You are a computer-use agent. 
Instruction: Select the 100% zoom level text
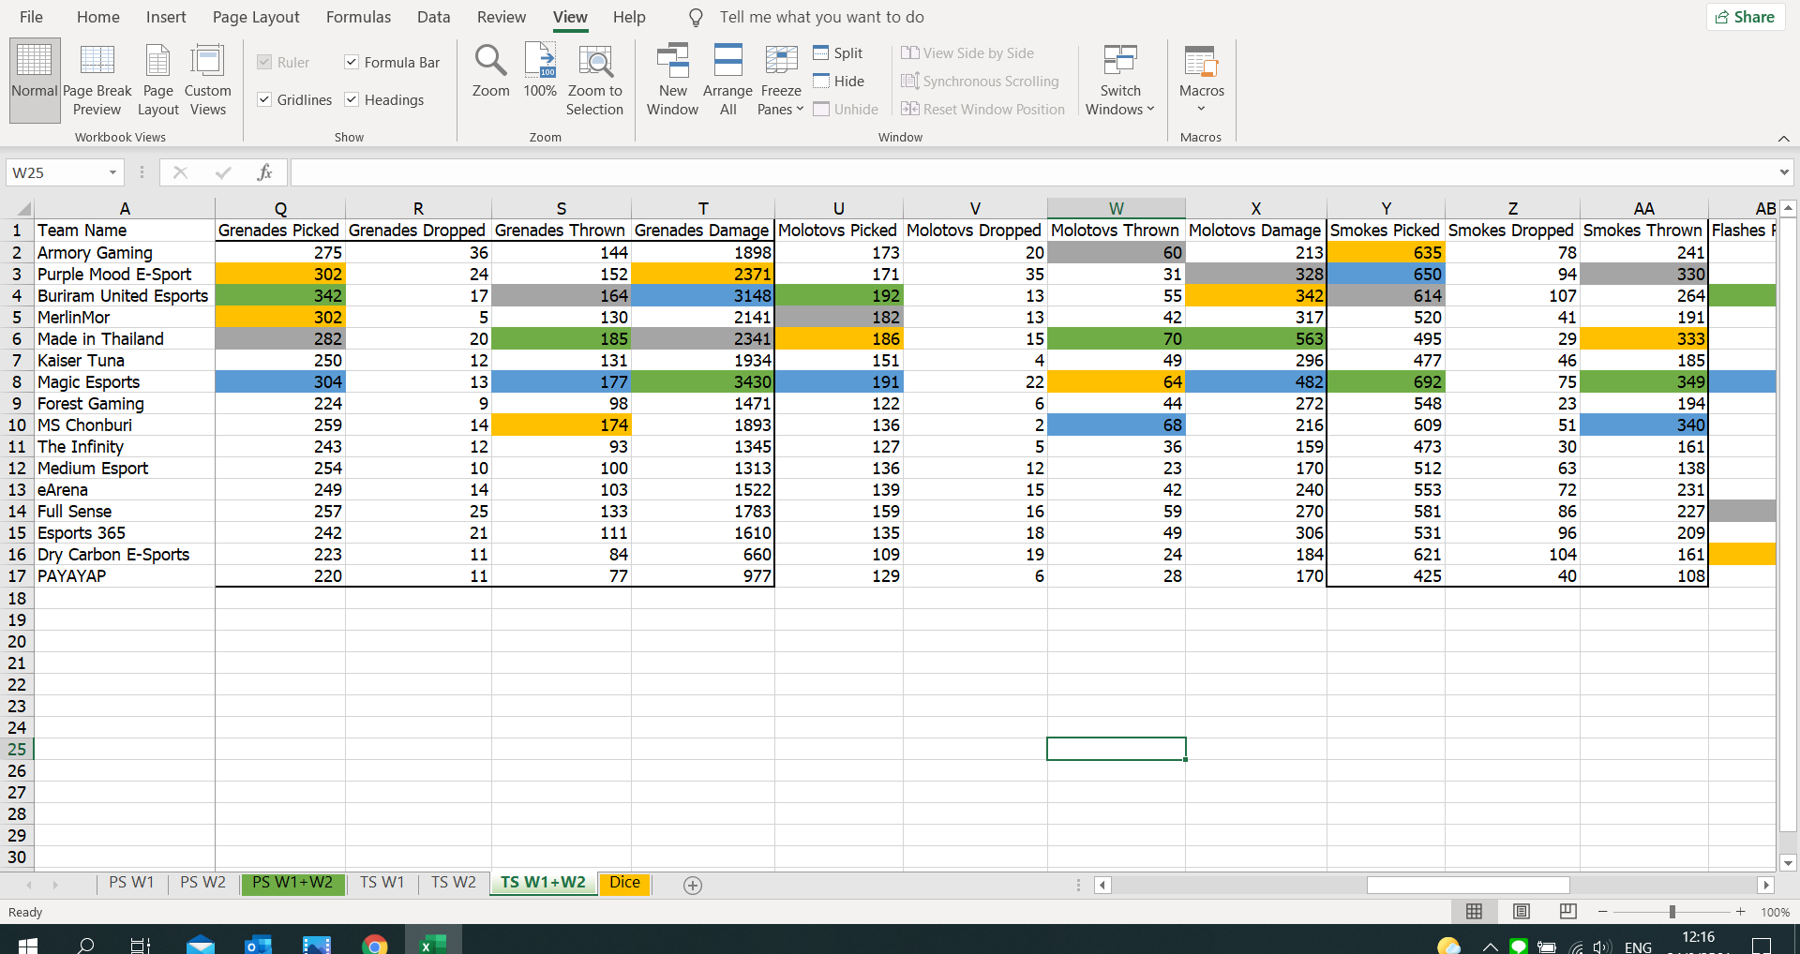tap(1775, 912)
